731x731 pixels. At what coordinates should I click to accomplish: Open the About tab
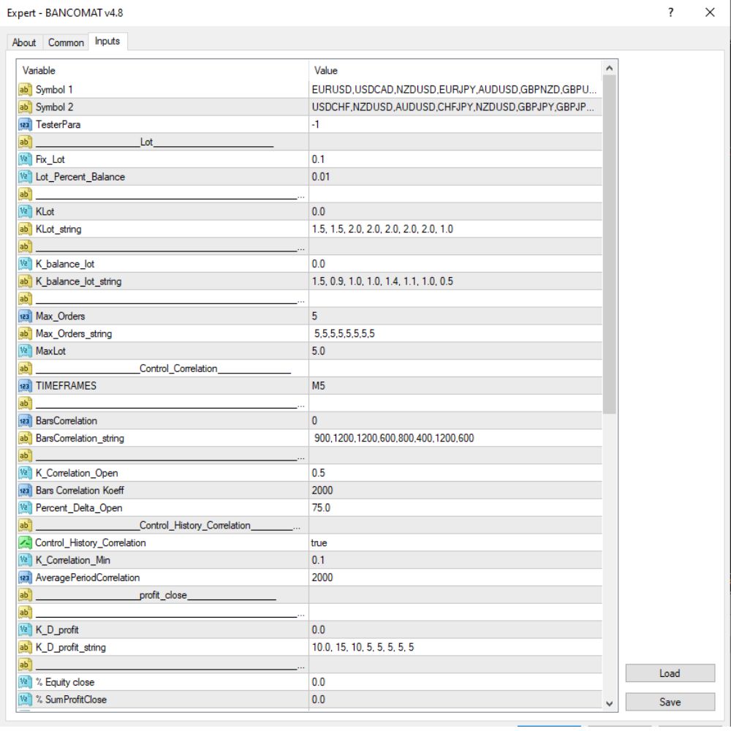(x=24, y=42)
